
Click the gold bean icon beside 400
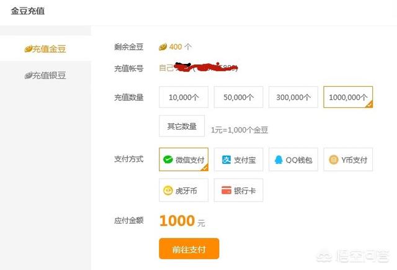[163, 47]
